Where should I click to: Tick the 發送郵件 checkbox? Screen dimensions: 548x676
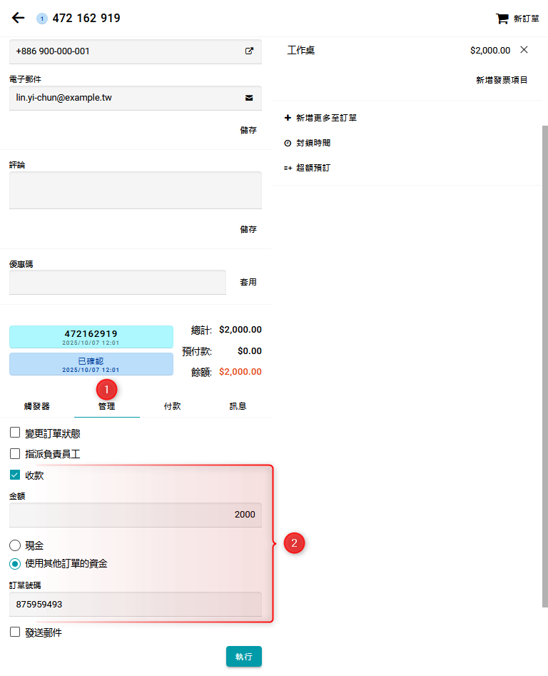(x=15, y=632)
